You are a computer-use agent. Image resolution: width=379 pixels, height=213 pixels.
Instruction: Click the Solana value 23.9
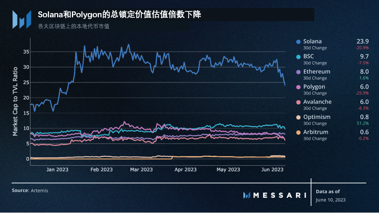click(363, 41)
